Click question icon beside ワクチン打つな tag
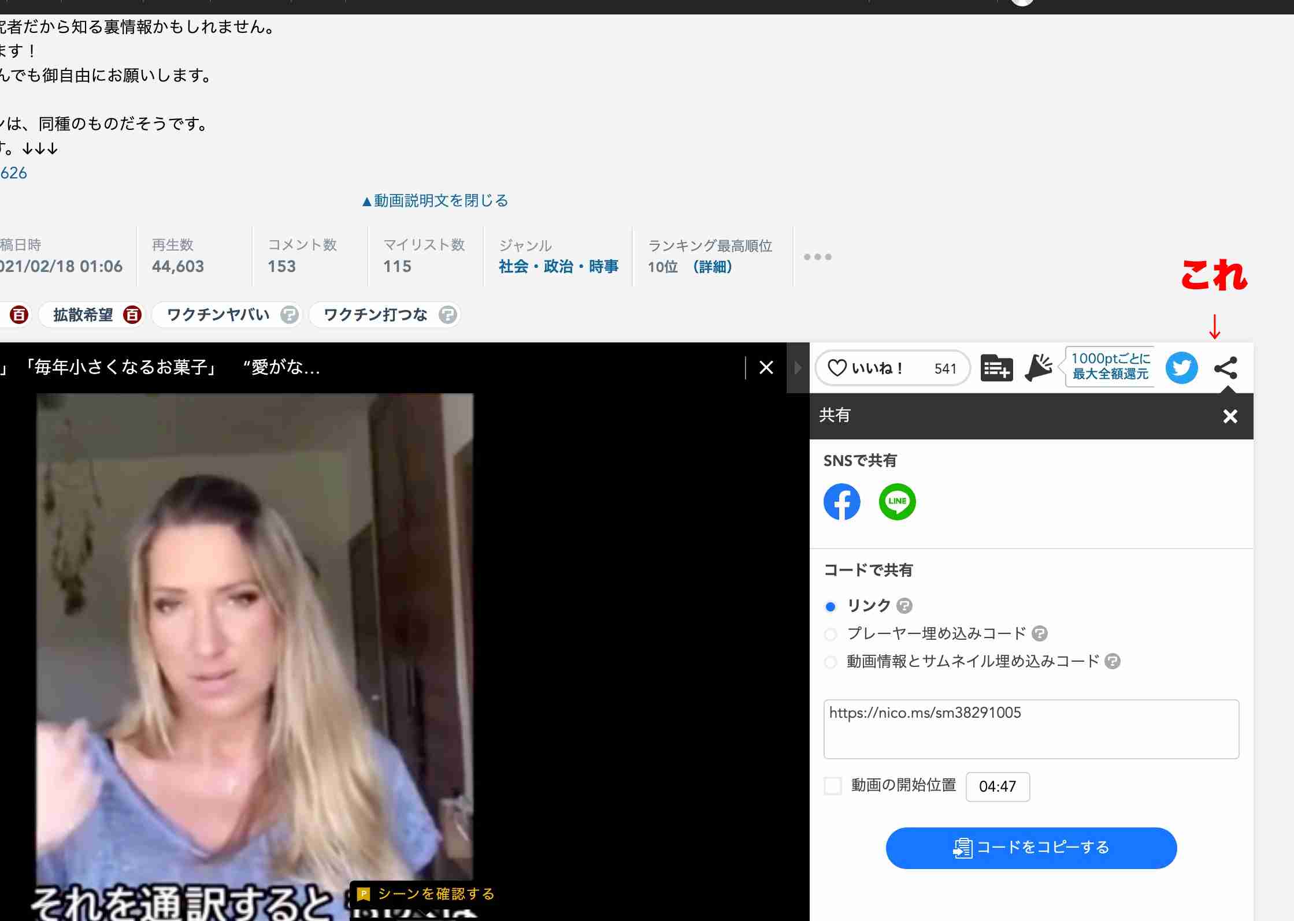 point(447,315)
